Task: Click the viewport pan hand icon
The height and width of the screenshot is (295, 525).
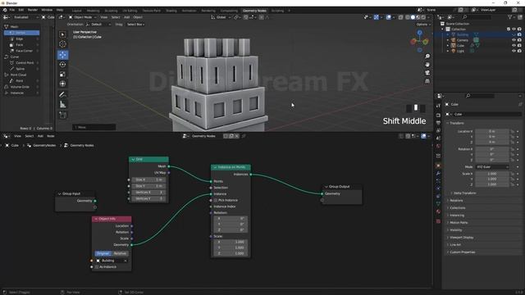Action: tap(427, 64)
